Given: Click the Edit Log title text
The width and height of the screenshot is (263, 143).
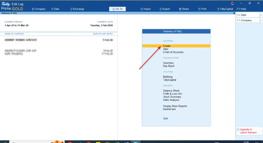Looking at the screenshot, I should (x=17, y=4).
